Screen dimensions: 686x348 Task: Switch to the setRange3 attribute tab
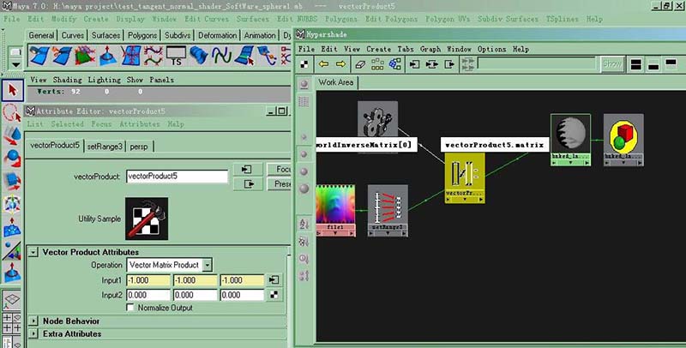coord(105,147)
